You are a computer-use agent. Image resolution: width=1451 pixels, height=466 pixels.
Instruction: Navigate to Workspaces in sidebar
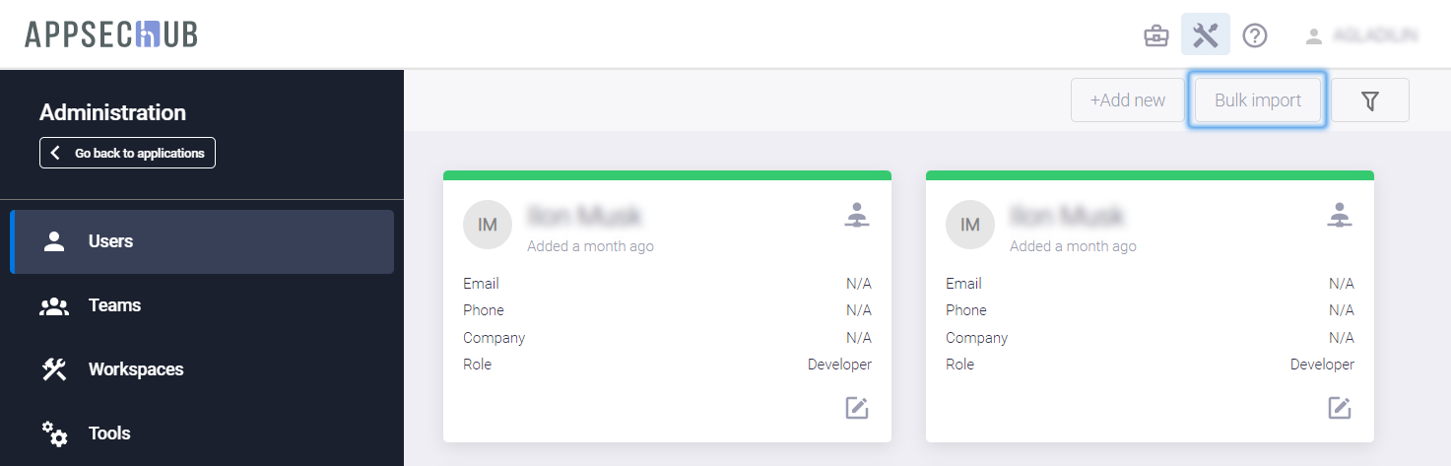135,369
